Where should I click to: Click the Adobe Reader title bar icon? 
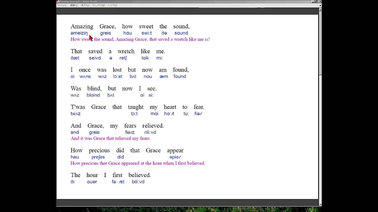(x=58, y=1)
